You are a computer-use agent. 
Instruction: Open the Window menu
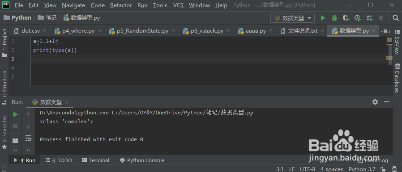pos(200,5)
